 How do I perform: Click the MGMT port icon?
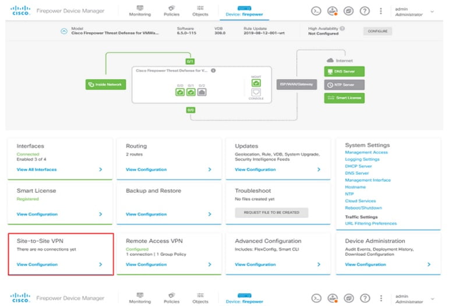256,83
